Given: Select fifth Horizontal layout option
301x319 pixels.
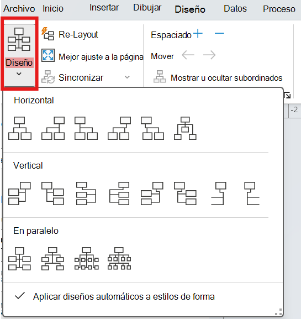Looking at the screenshot, I should click(x=152, y=128).
